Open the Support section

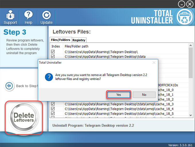[10, 17]
